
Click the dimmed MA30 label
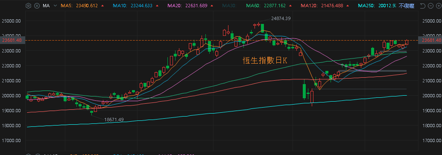[x=229, y=6]
